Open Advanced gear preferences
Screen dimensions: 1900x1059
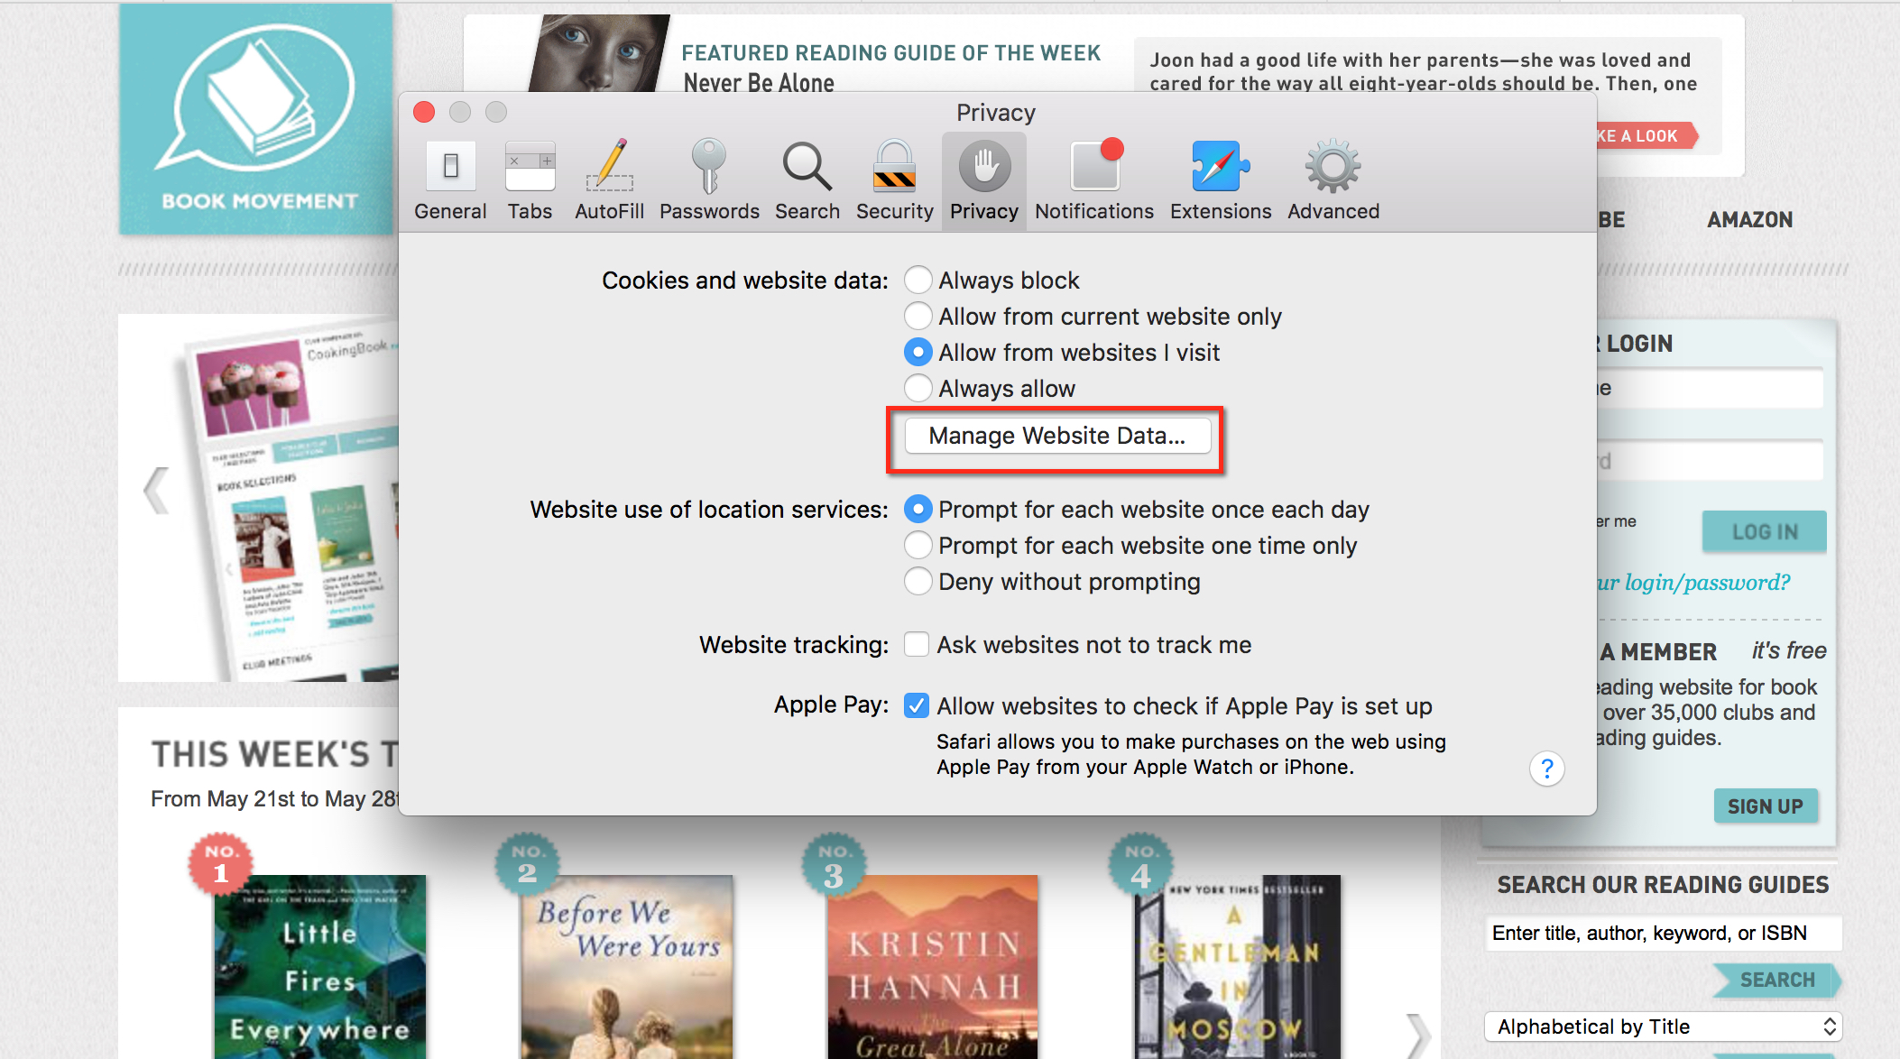[1333, 180]
